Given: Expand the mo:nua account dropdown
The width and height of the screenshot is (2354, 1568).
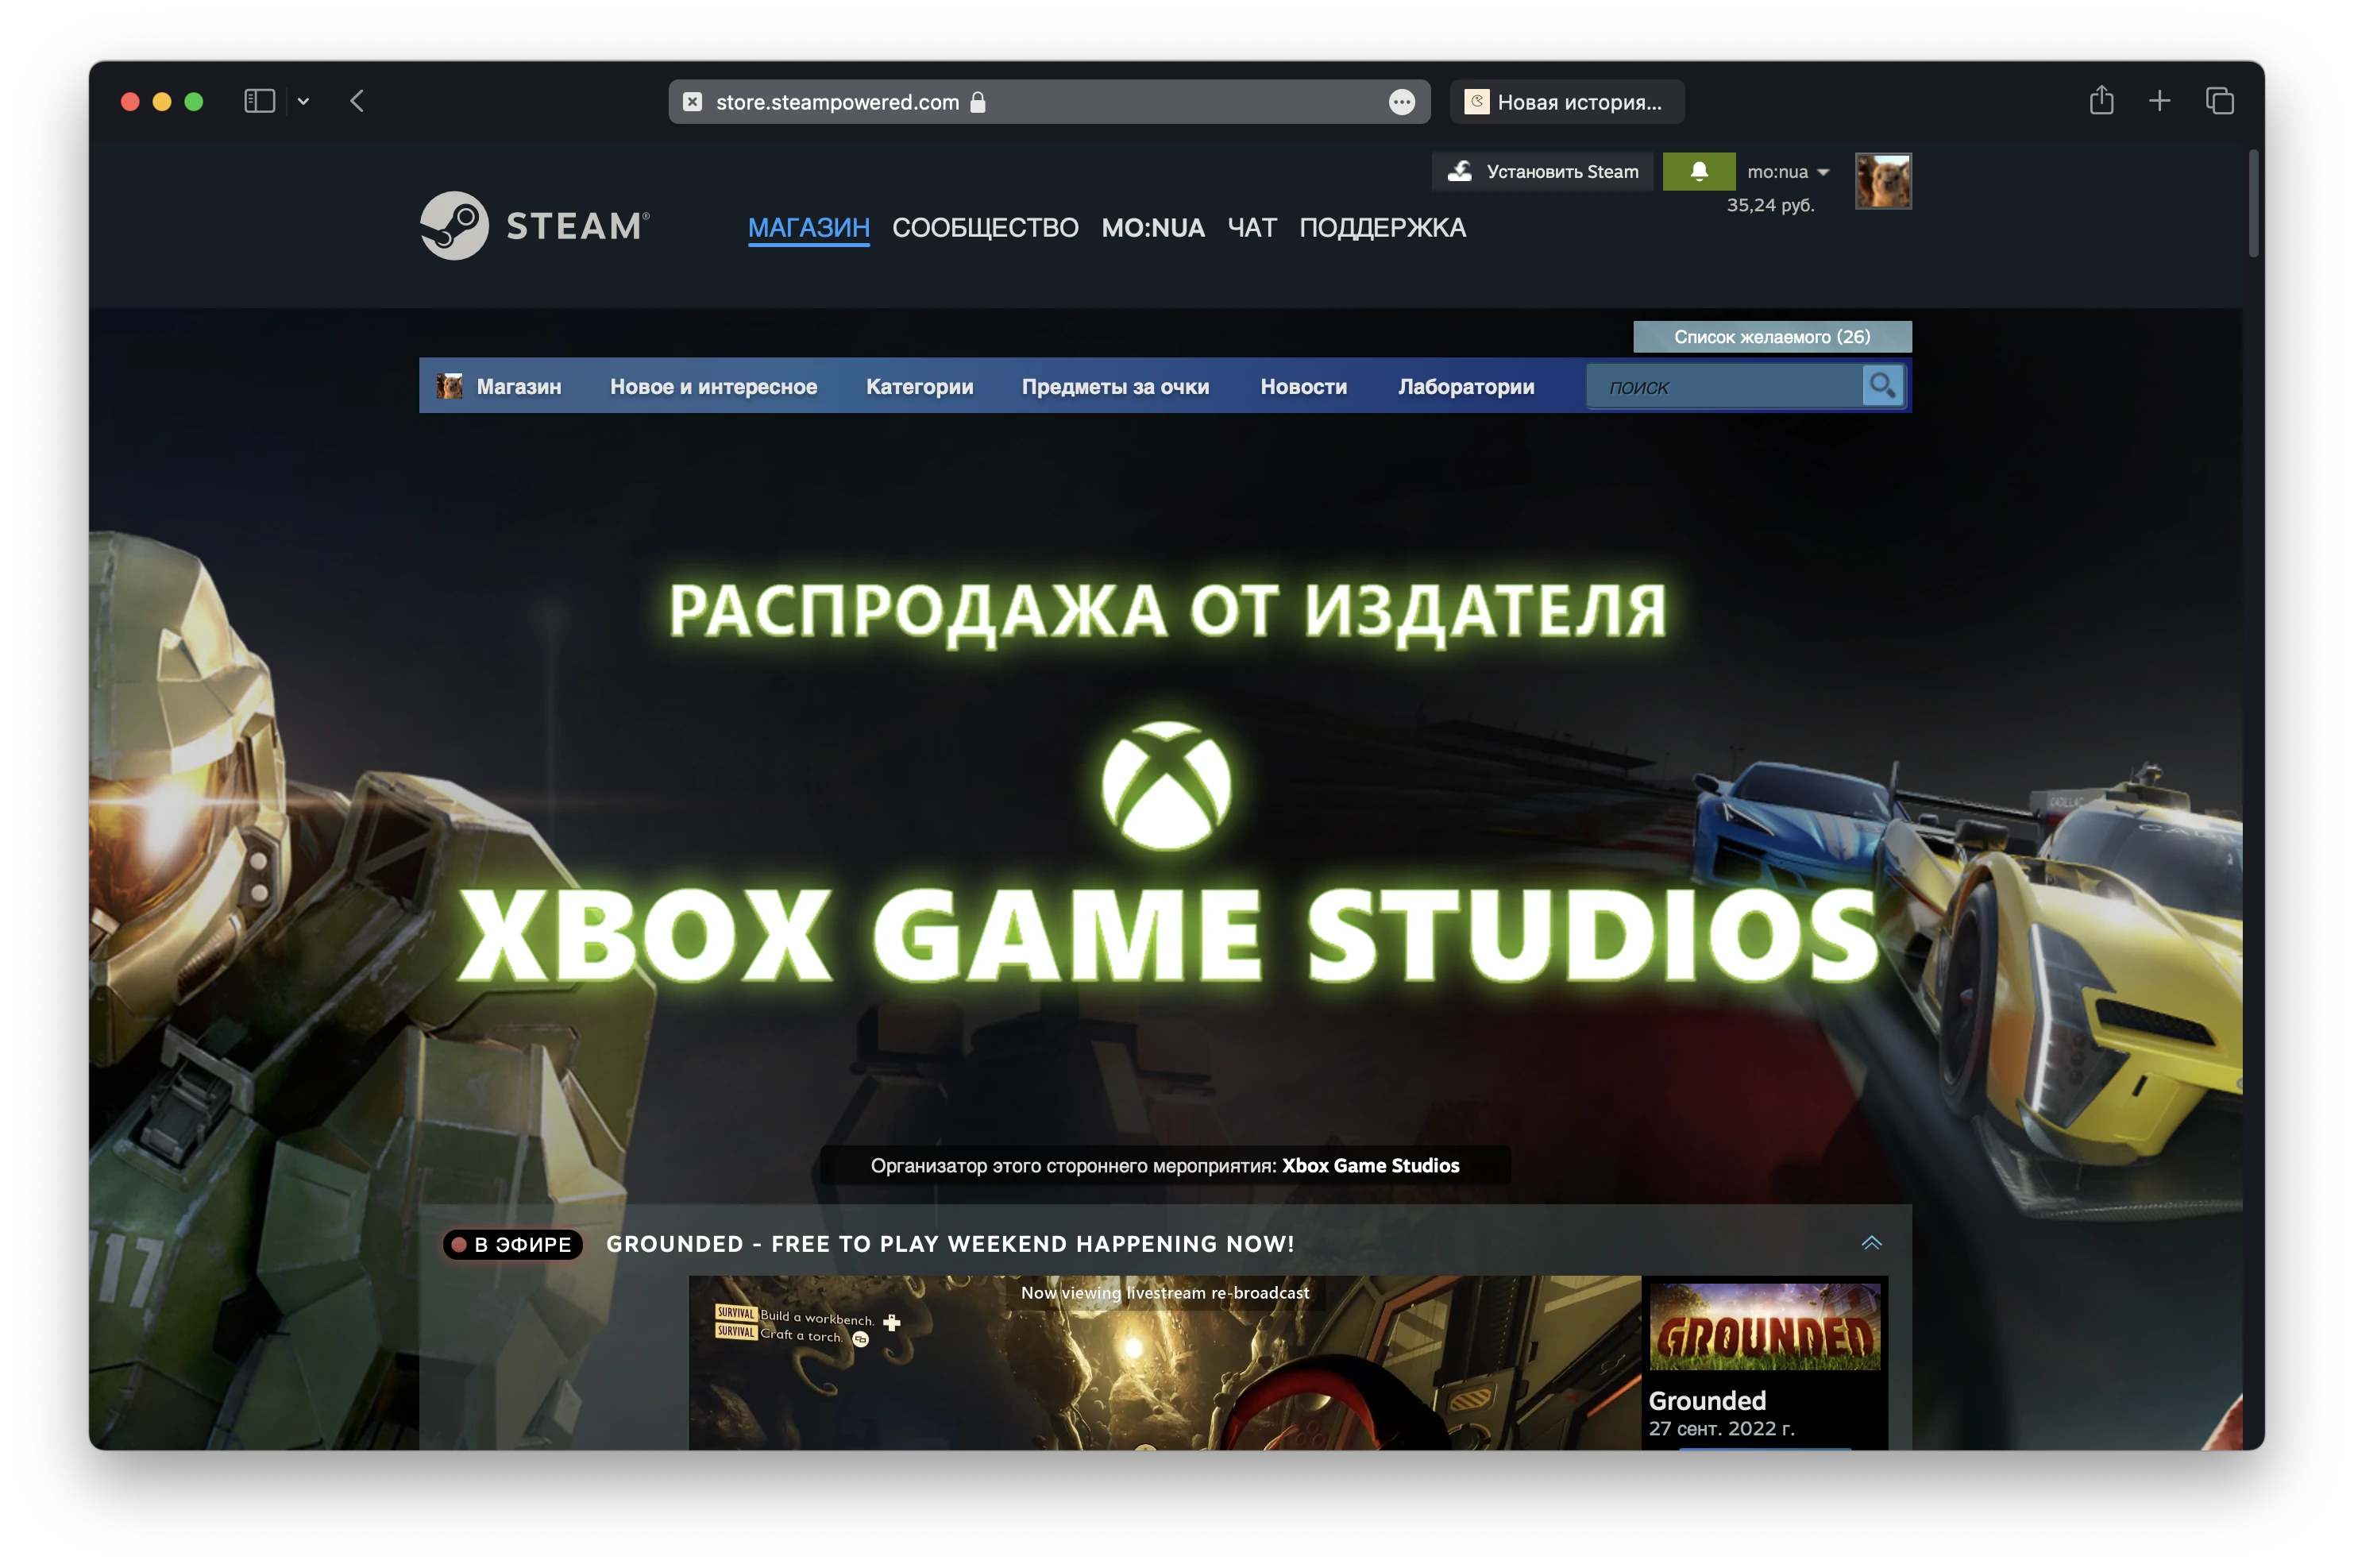Looking at the screenshot, I should (1787, 172).
